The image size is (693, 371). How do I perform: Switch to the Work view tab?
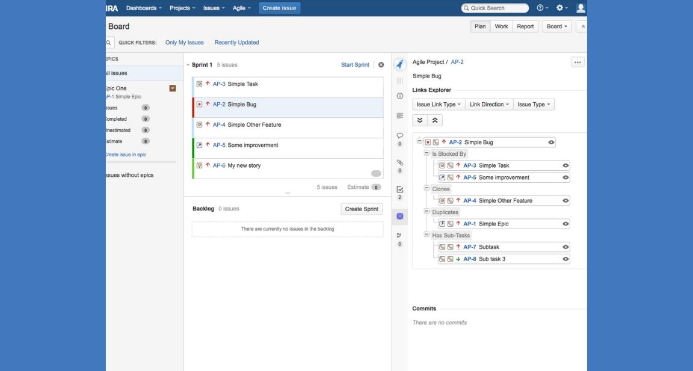tap(501, 26)
